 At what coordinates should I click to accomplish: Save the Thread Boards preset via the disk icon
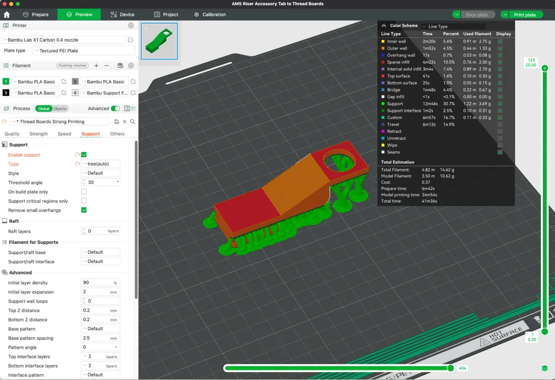117,121
